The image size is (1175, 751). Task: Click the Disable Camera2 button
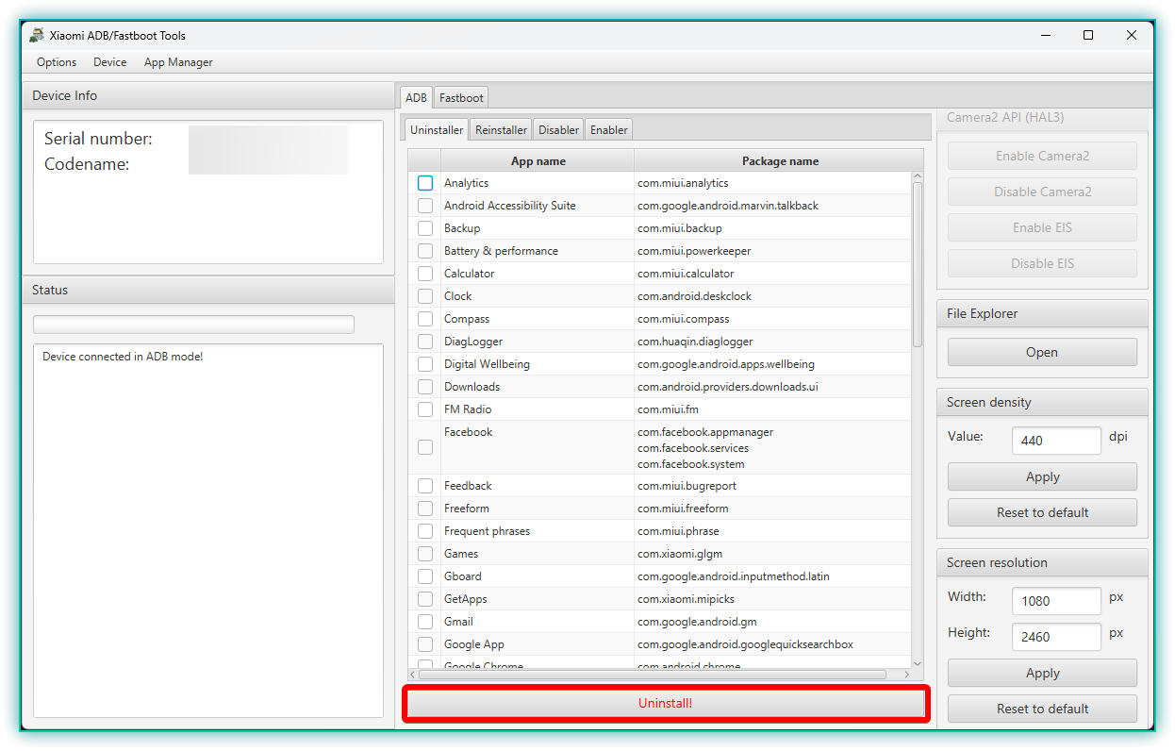(1042, 192)
